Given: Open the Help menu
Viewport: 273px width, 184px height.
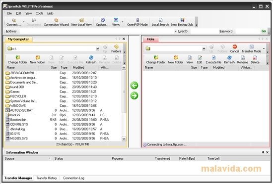Looking at the screenshot, I should [x=50, y=13].
